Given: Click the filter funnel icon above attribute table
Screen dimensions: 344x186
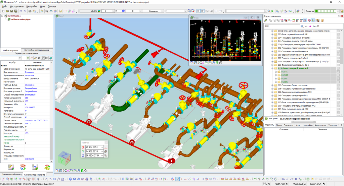Looking at the screenshot, I should [43, 58].
